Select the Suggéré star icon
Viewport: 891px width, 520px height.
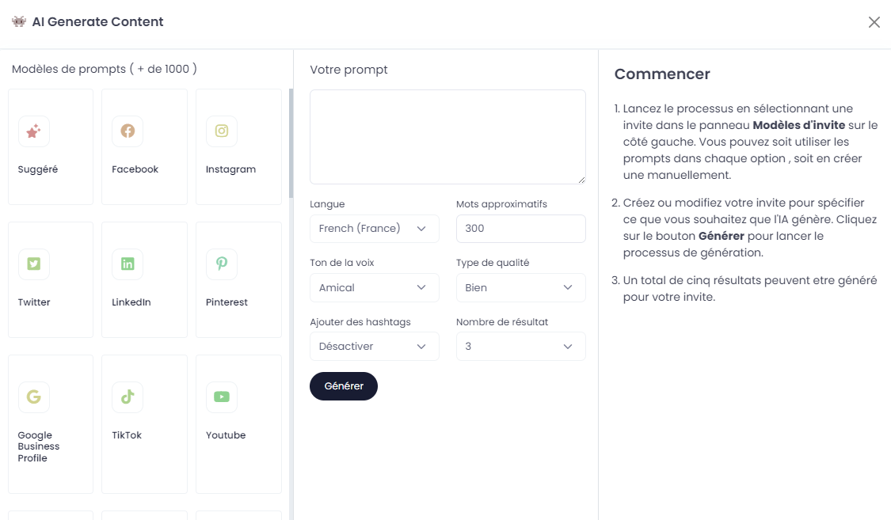tap(33, 131)
